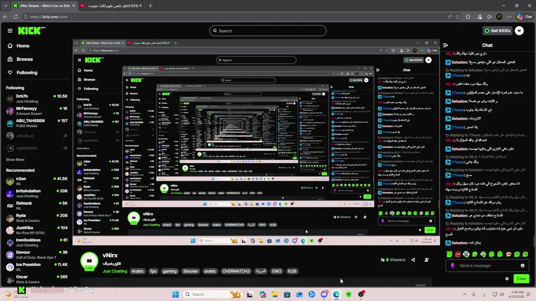Click the Shooter tag
Viewport: 536px width, 301px height.
click(191, 271)
